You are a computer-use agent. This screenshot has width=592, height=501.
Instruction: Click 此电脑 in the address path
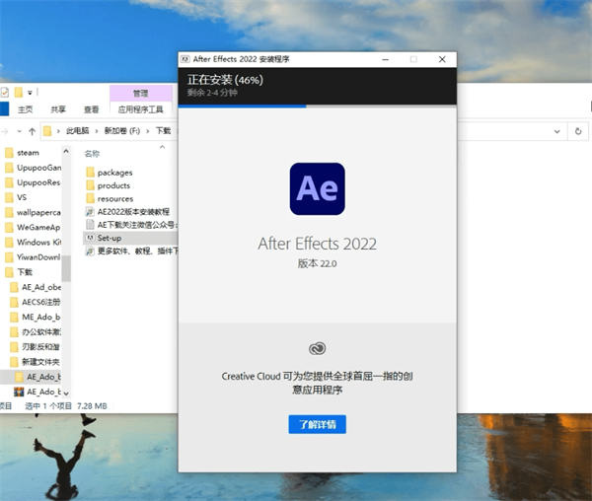tap(77, 131)
